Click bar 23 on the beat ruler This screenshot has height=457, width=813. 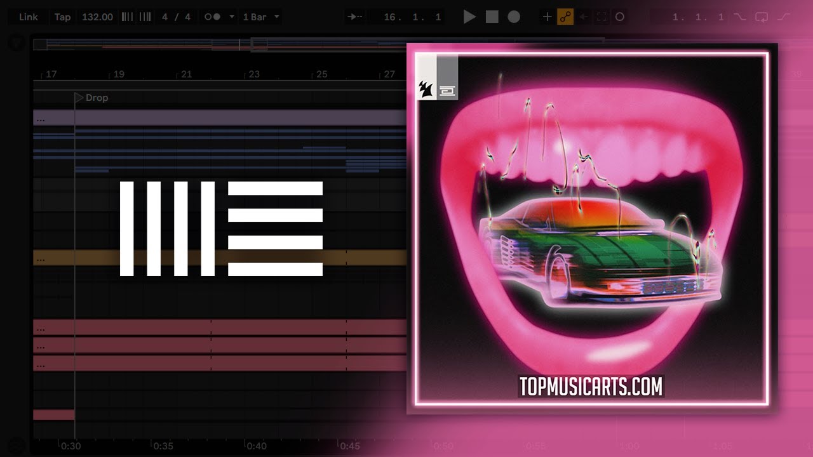tap(254, 74)
